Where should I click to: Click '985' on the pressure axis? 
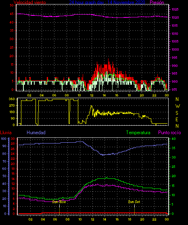pyautogui.click(x=174, y=73)
